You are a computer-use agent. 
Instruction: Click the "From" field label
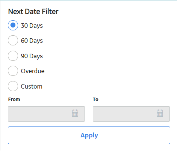(14, 99)
